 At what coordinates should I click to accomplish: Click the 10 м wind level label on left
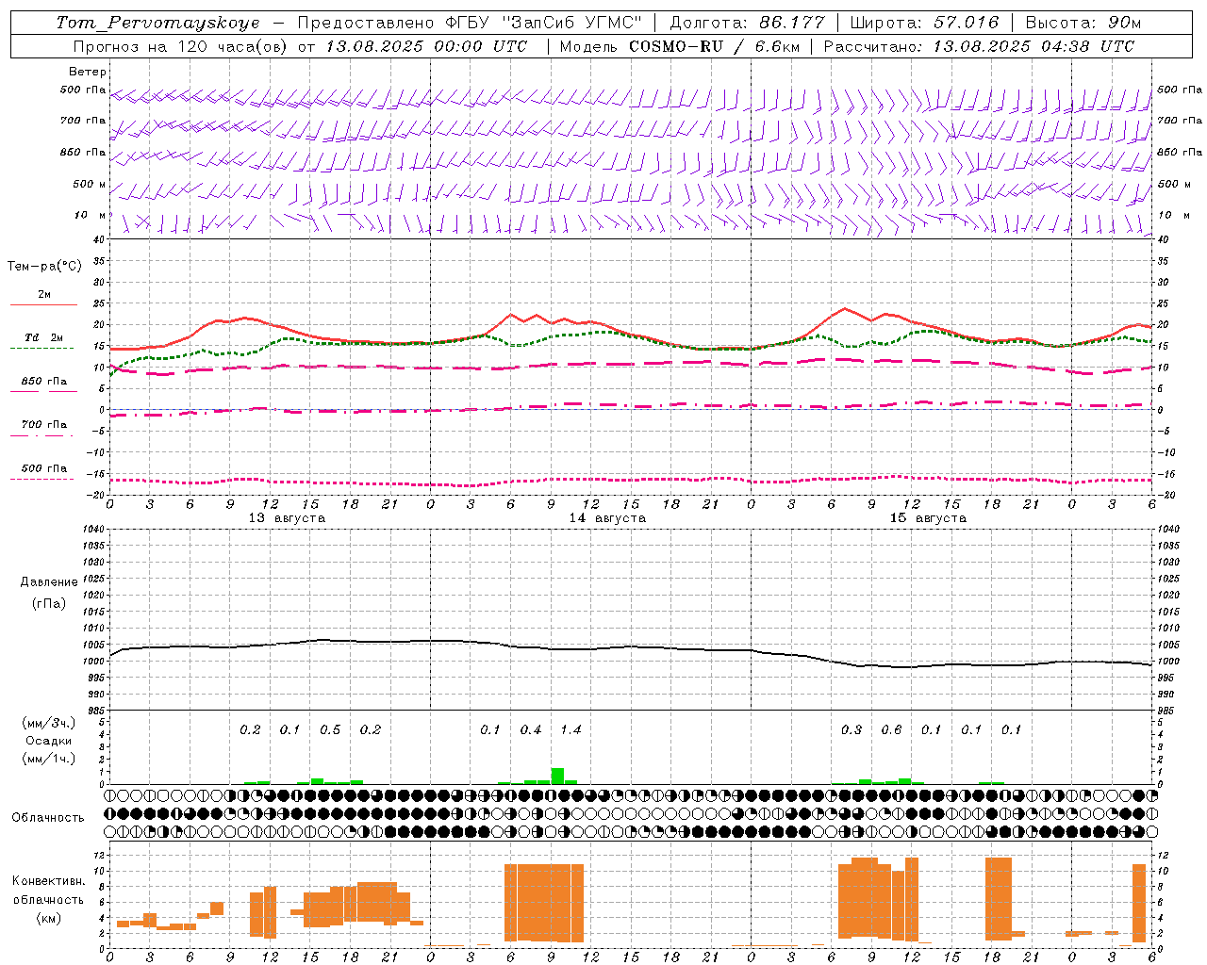pos(91,215)
